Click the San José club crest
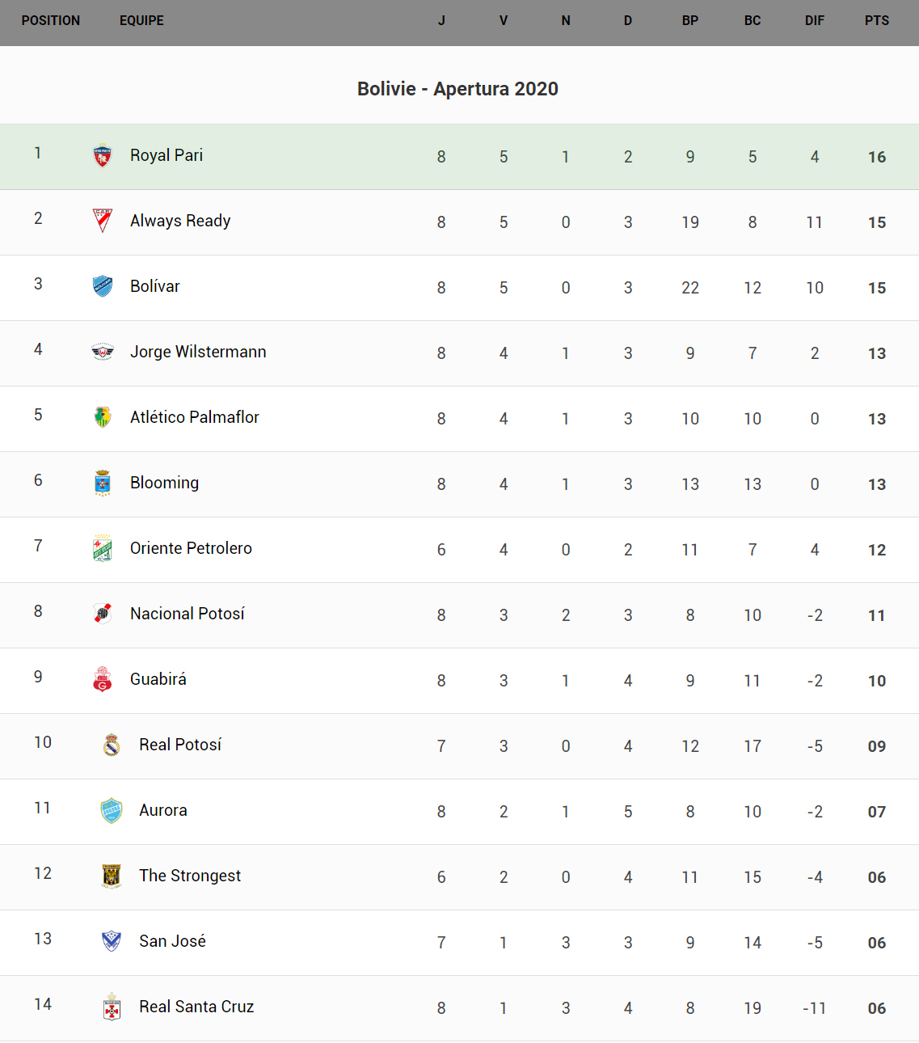The height and width of the screenshot is (1043, 919). [112, 941]
